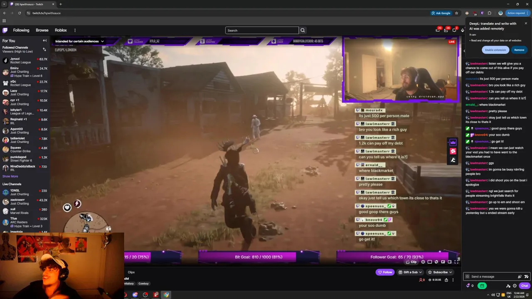532x299 pixels.
Task: Expand the Gift a Sub dropdown
Action: (x=410, y=272)
